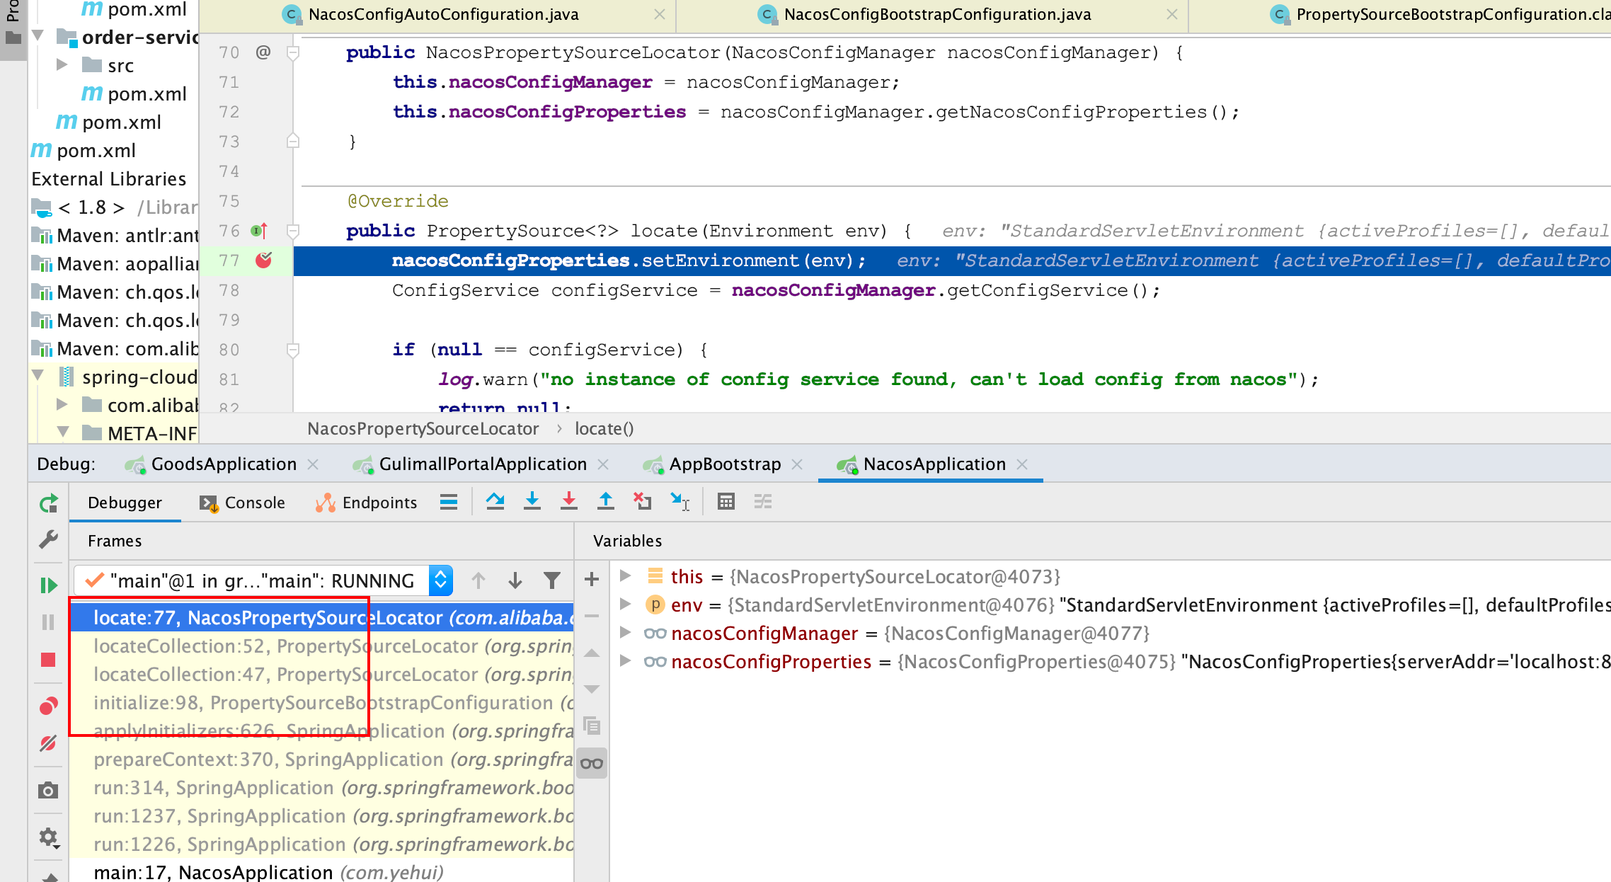Collapse spring-cloud library node
The height and width of the screenshot is (882, 1611).
tap(39, 376)
